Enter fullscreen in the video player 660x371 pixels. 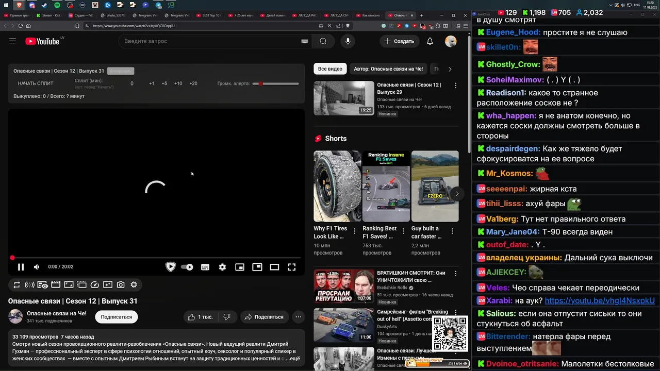(x=292, y=267)
